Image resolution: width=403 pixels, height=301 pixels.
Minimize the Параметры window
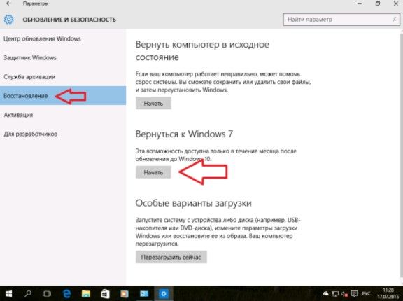(360, 3)
